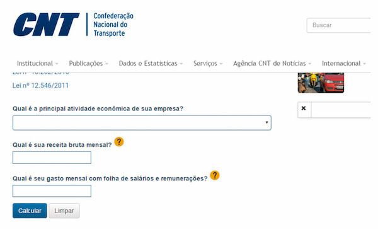Click the help icon beside receita bruta mensal
Screen dimensions: 378x229
click(x=119, y=142)
